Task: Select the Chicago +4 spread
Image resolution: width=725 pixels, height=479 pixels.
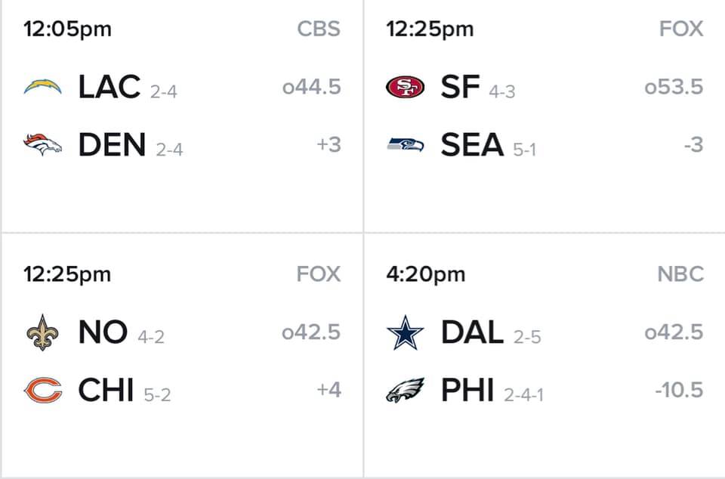Action: [x=329, y=391]
